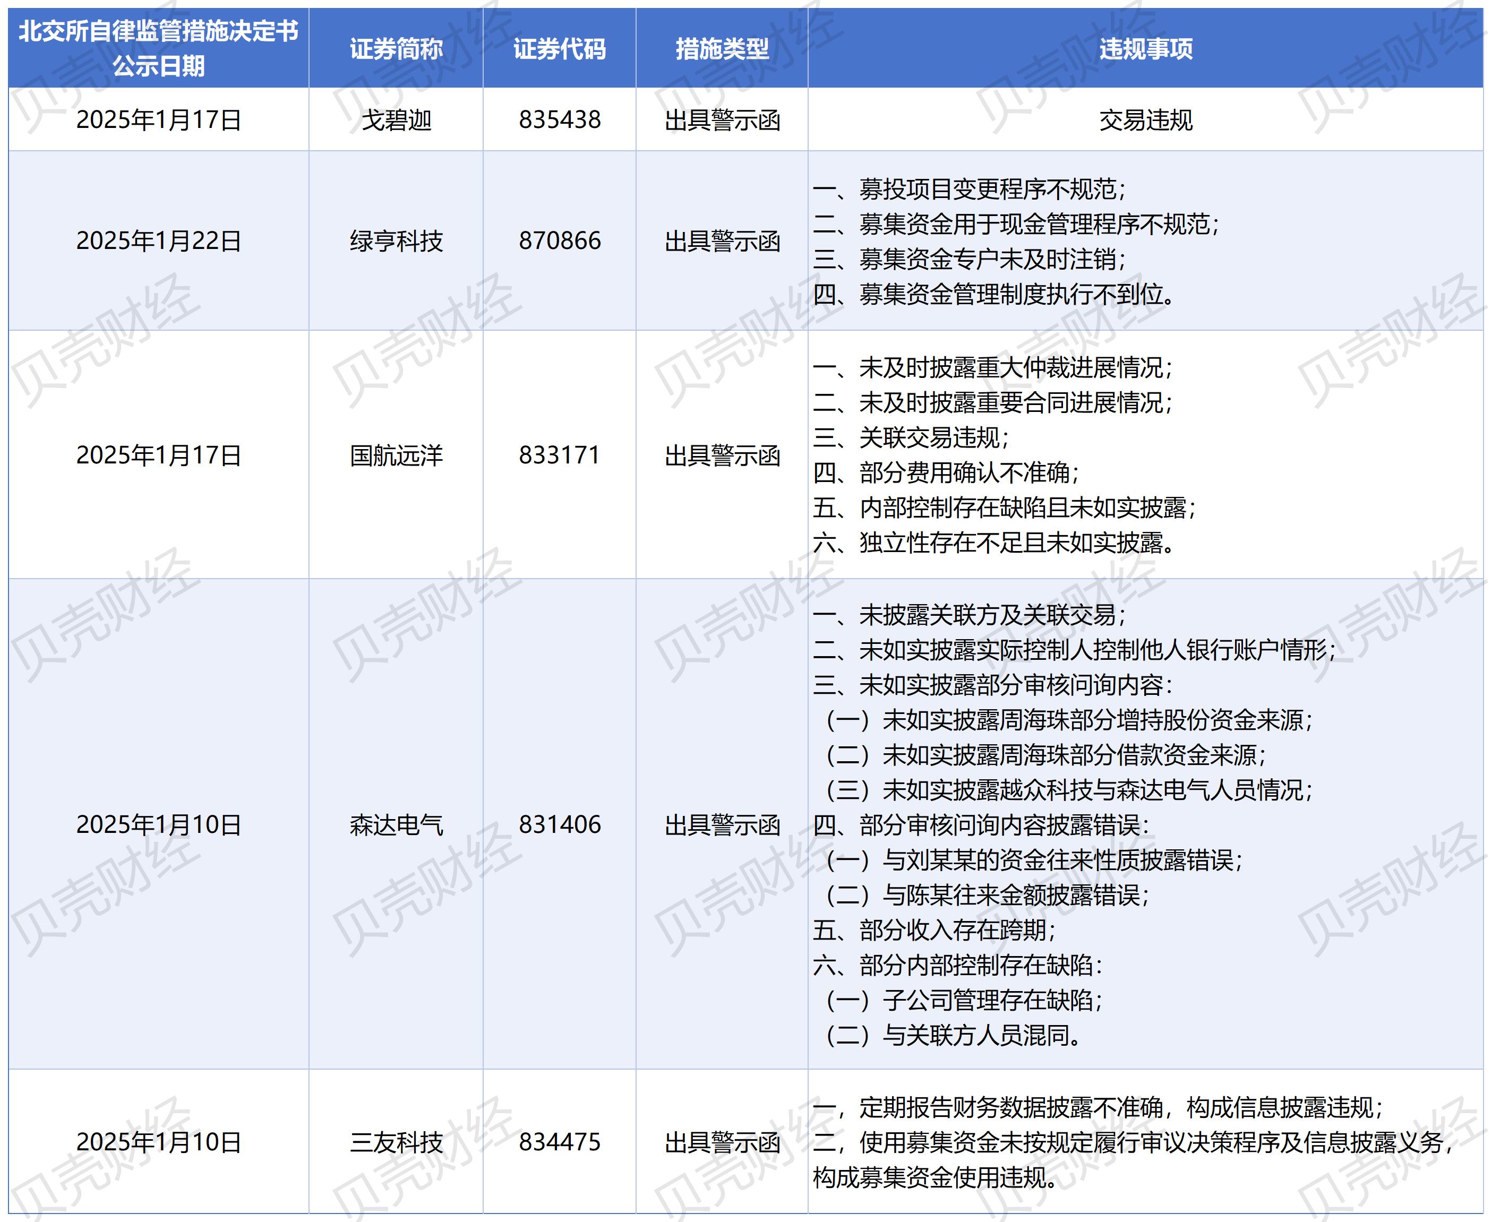Click the date 2025年1月10日 in 三友科技 row
The width and height of the screenshot is (1492, 1222).
[158, 1142]
